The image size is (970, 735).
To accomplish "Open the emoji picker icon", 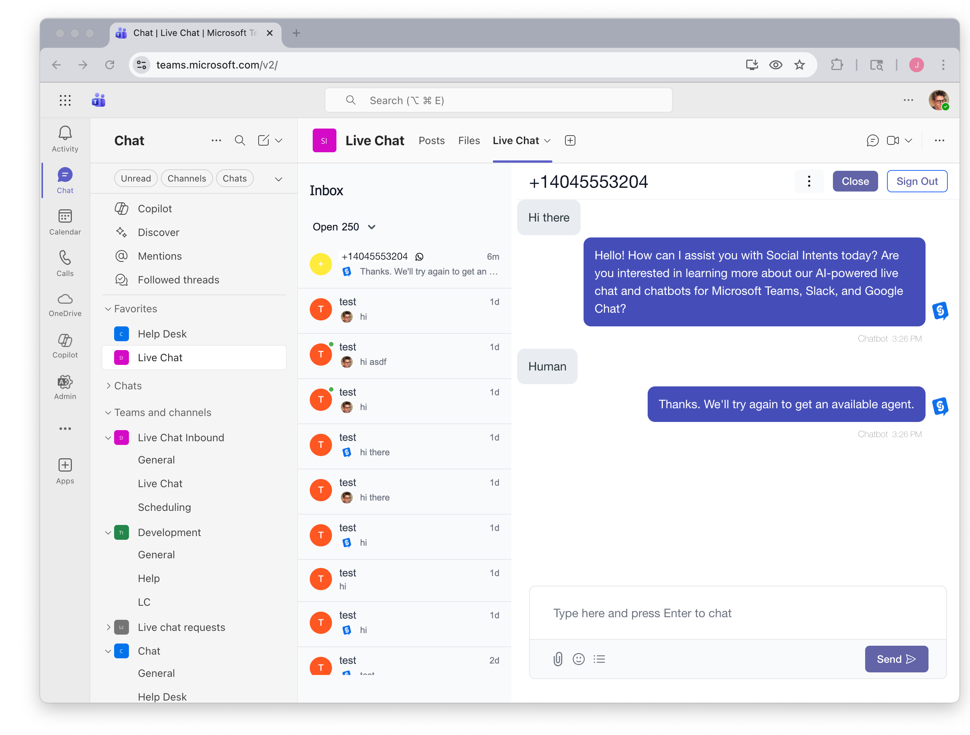I will pyautogui.click(x=578, y=659).
